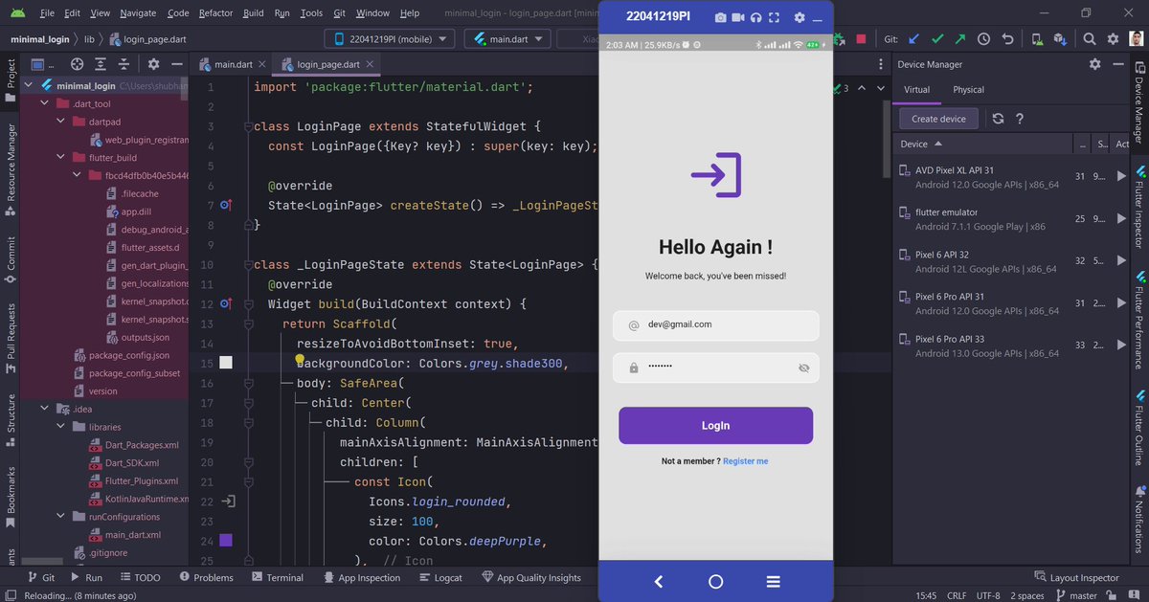Launch Pixel 6 API 32 play button

click(1121, 260)
